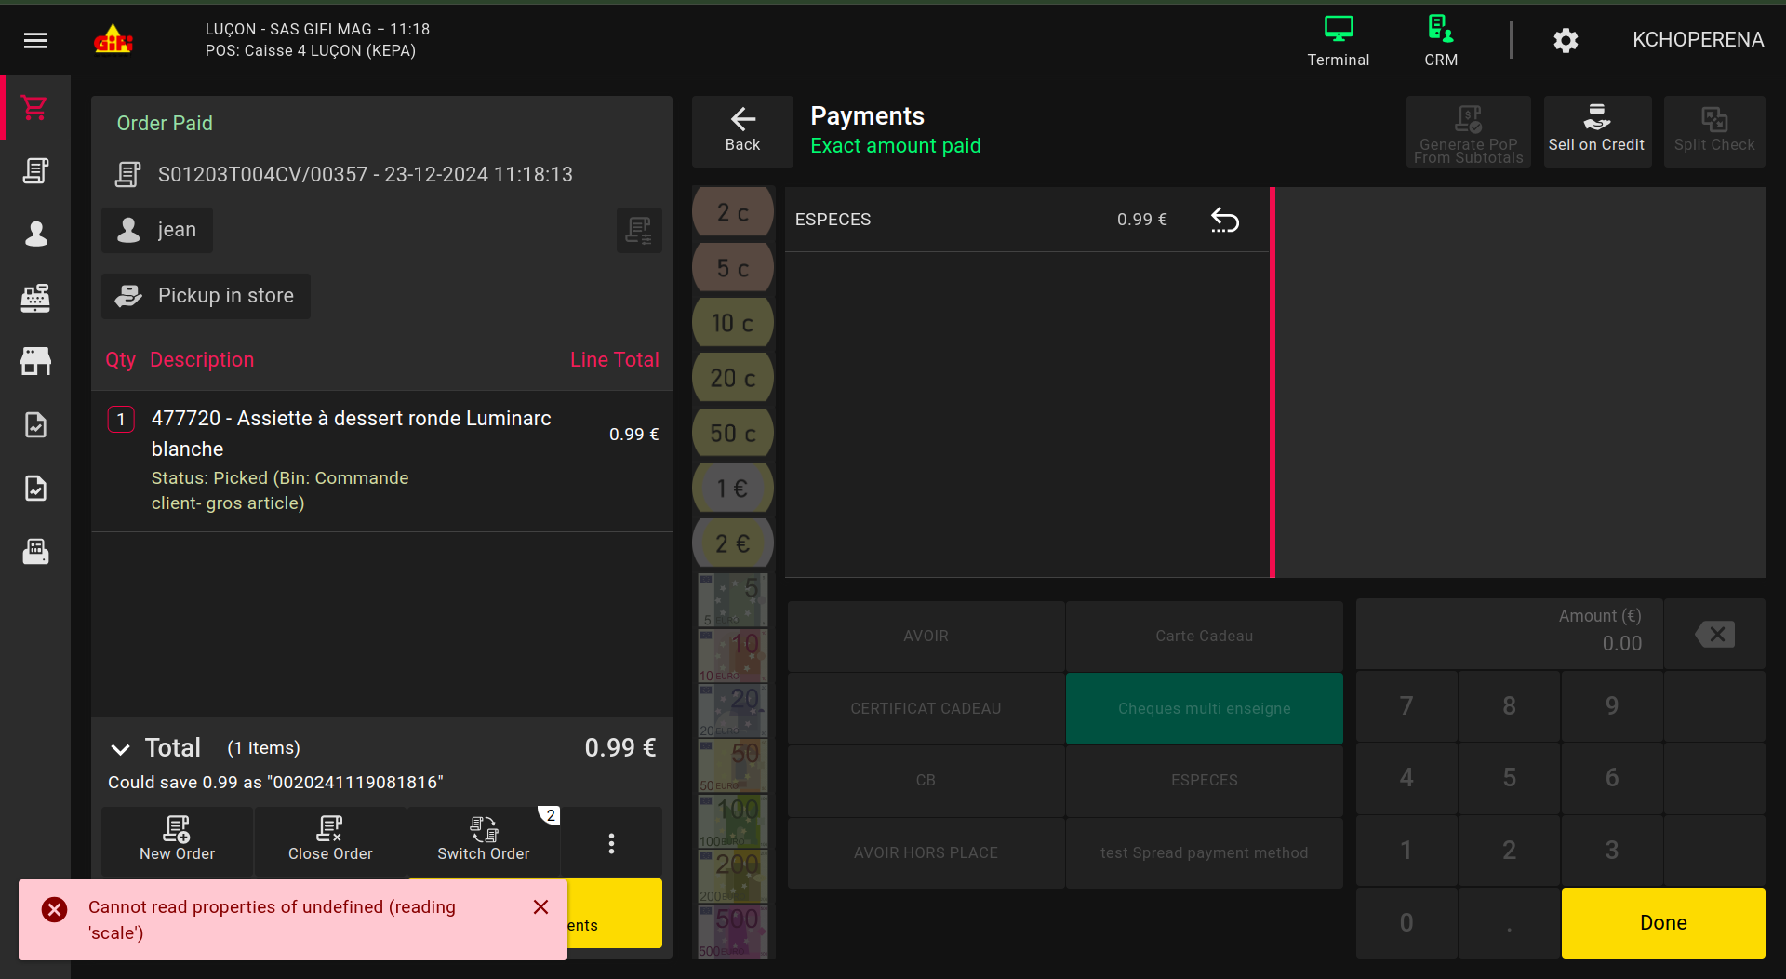Click the backspace key on the keypad
The height and width of the screenshot is (979, 1786).
tap(1714, 635)
